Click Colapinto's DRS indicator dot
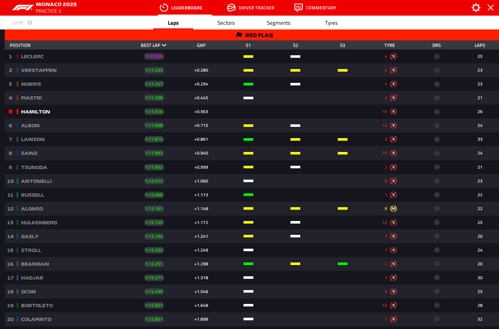499x329 pixels. 437,319
